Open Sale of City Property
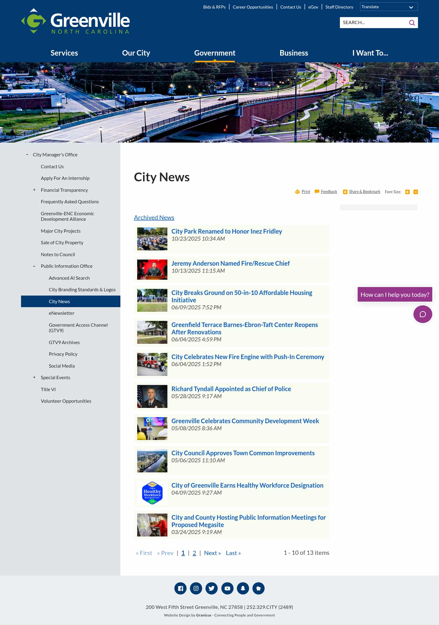The width and height of the screenshot is (439, 625). tap(62, 242)
